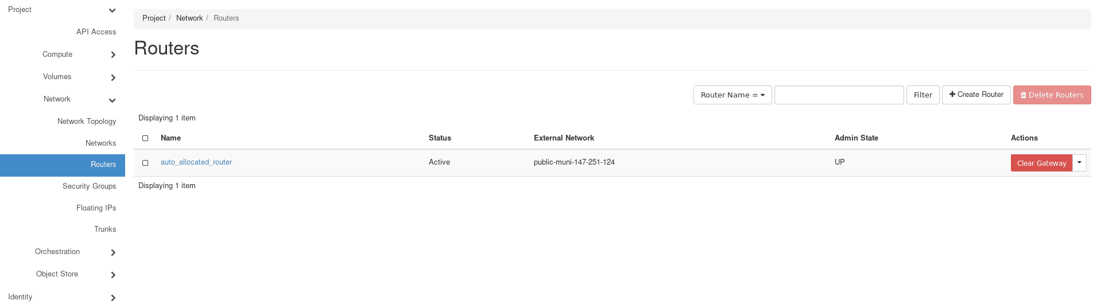The height and width of the screenshot is (308, 1097).
Task: Collapse the Network section chevron
Action: 113,100
